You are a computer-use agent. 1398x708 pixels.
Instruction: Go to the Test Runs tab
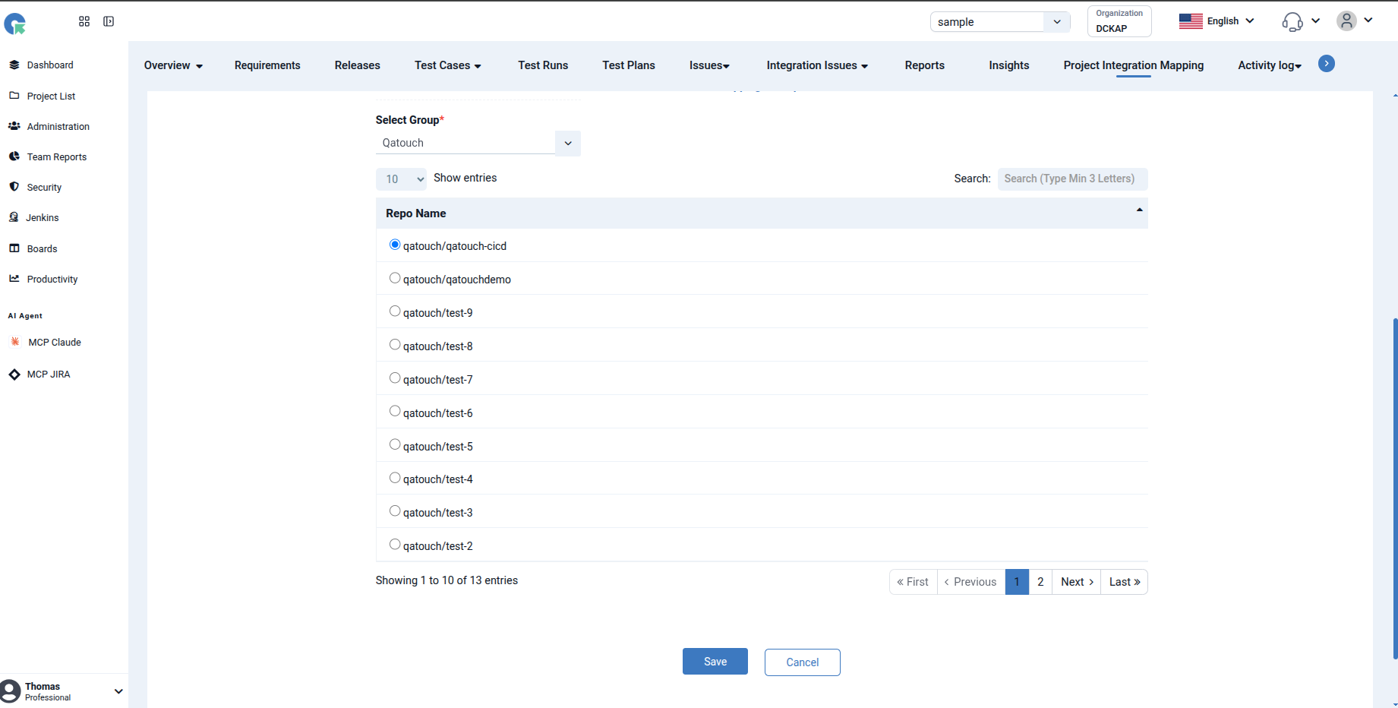543,65
